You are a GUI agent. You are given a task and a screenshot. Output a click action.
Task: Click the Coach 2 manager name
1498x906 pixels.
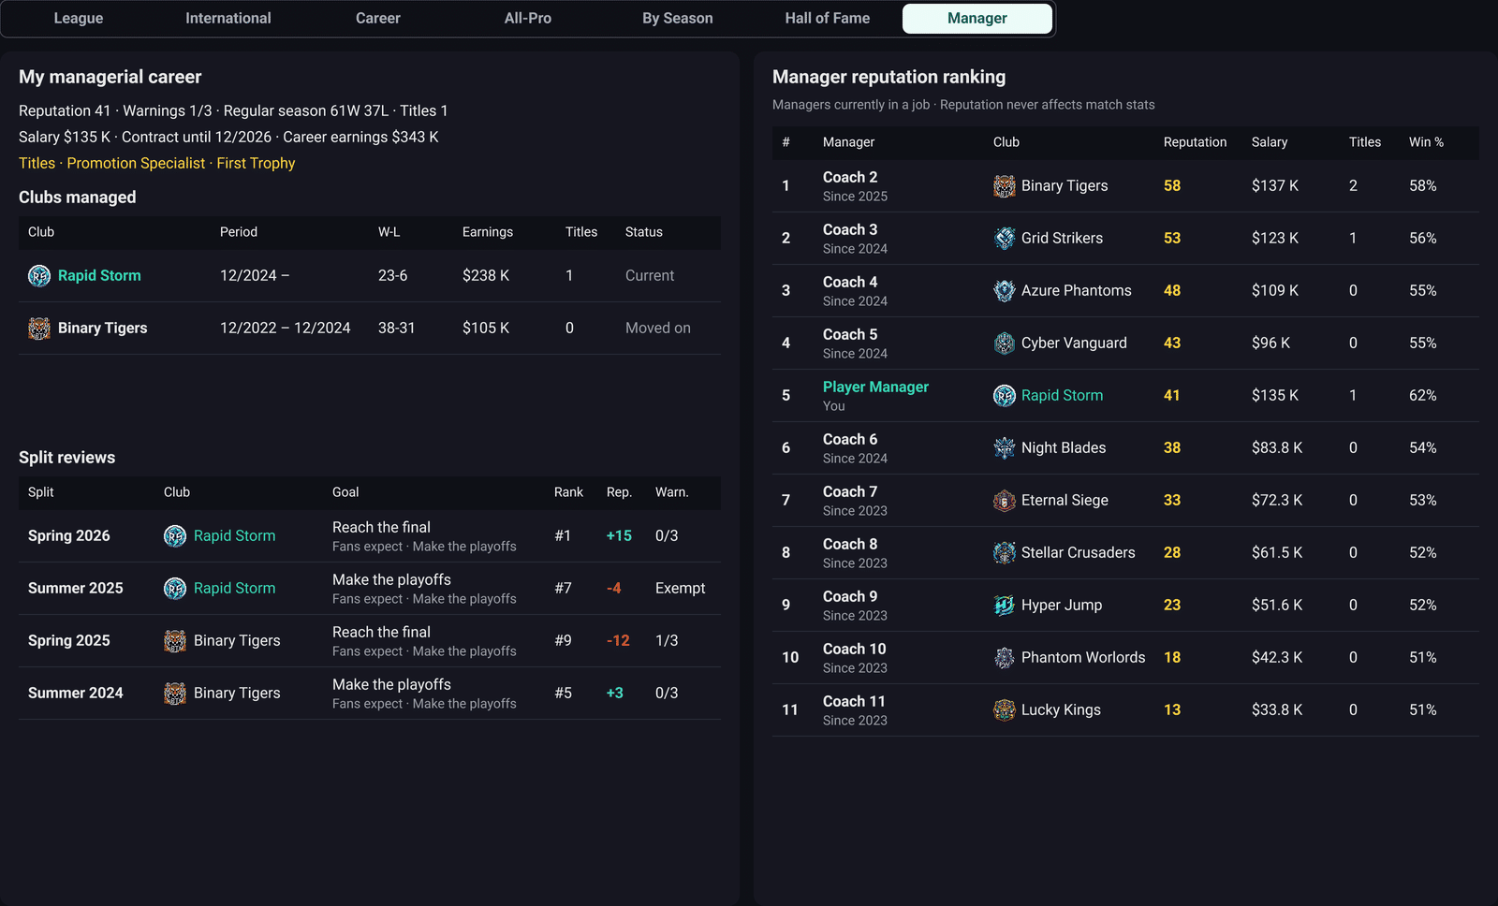tap(850, 177)
